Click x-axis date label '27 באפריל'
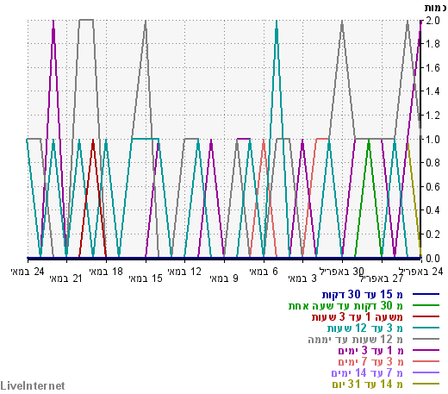448x394 pixels. tap(382, 278)
